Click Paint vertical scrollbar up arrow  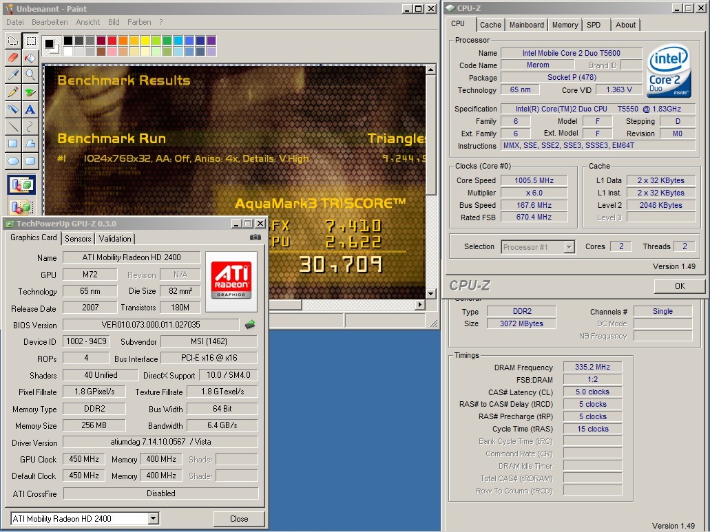[430, 70]
